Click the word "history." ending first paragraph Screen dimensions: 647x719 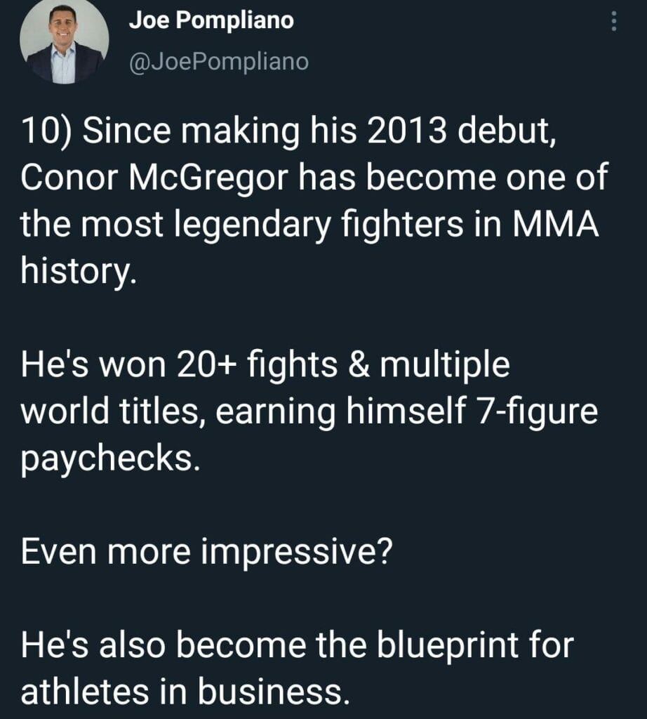(x=79, y=272)
